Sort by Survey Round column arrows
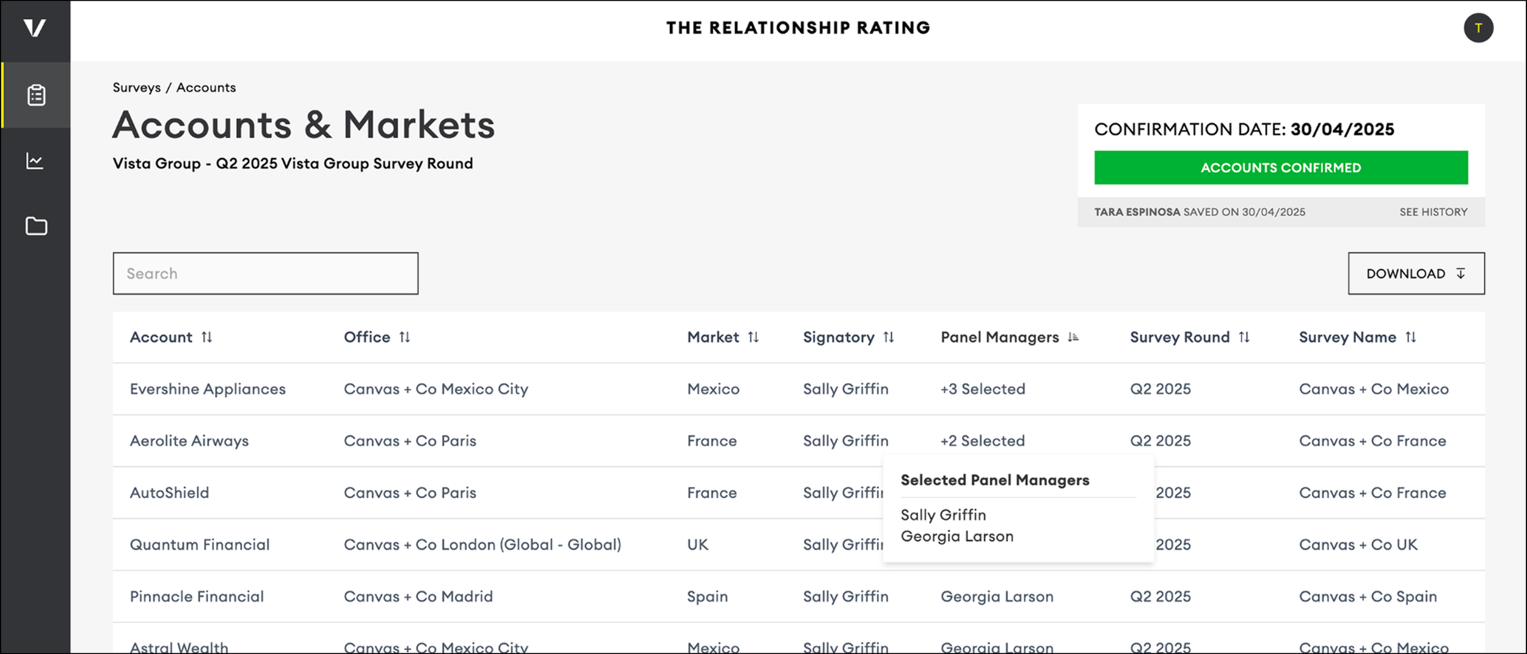 1244,337
